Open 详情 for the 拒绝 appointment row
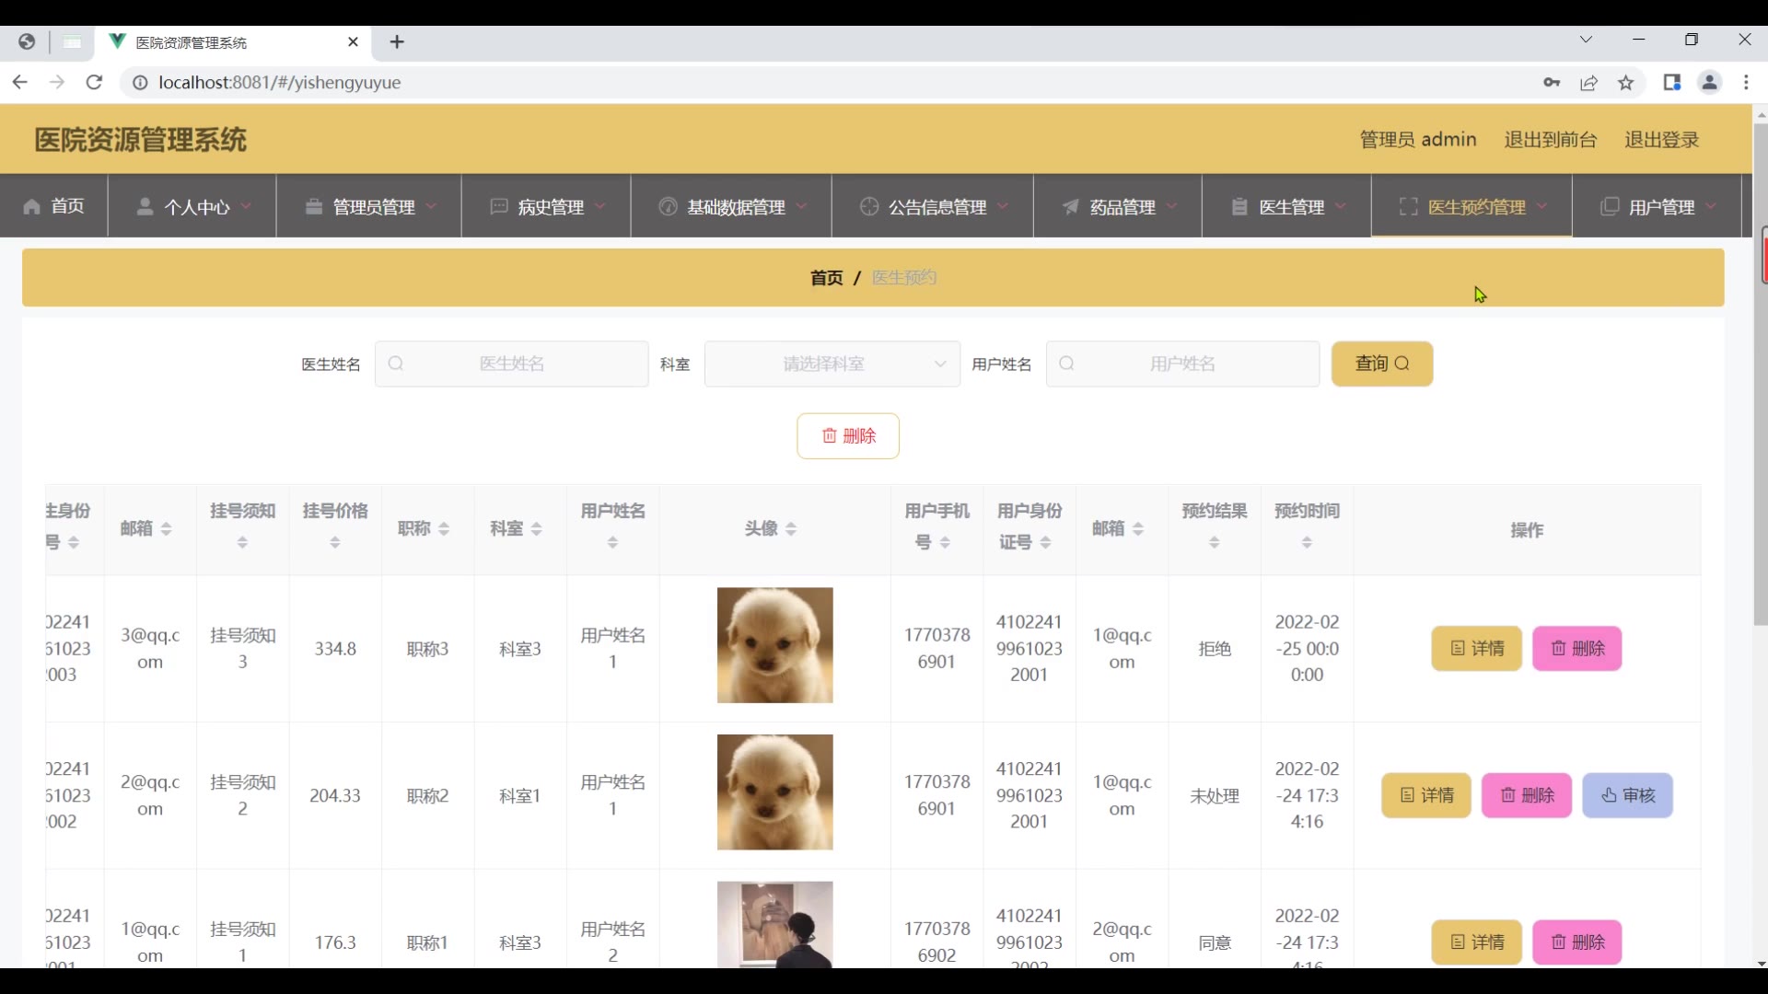Image resolution: width=1768 pixels, height=994 pixels. coord(1476,649)
